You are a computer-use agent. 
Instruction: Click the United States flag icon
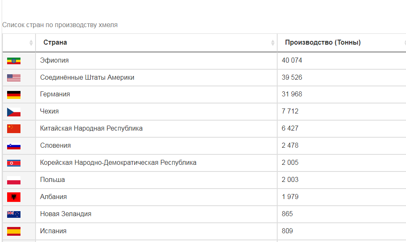tap(14, 78)
